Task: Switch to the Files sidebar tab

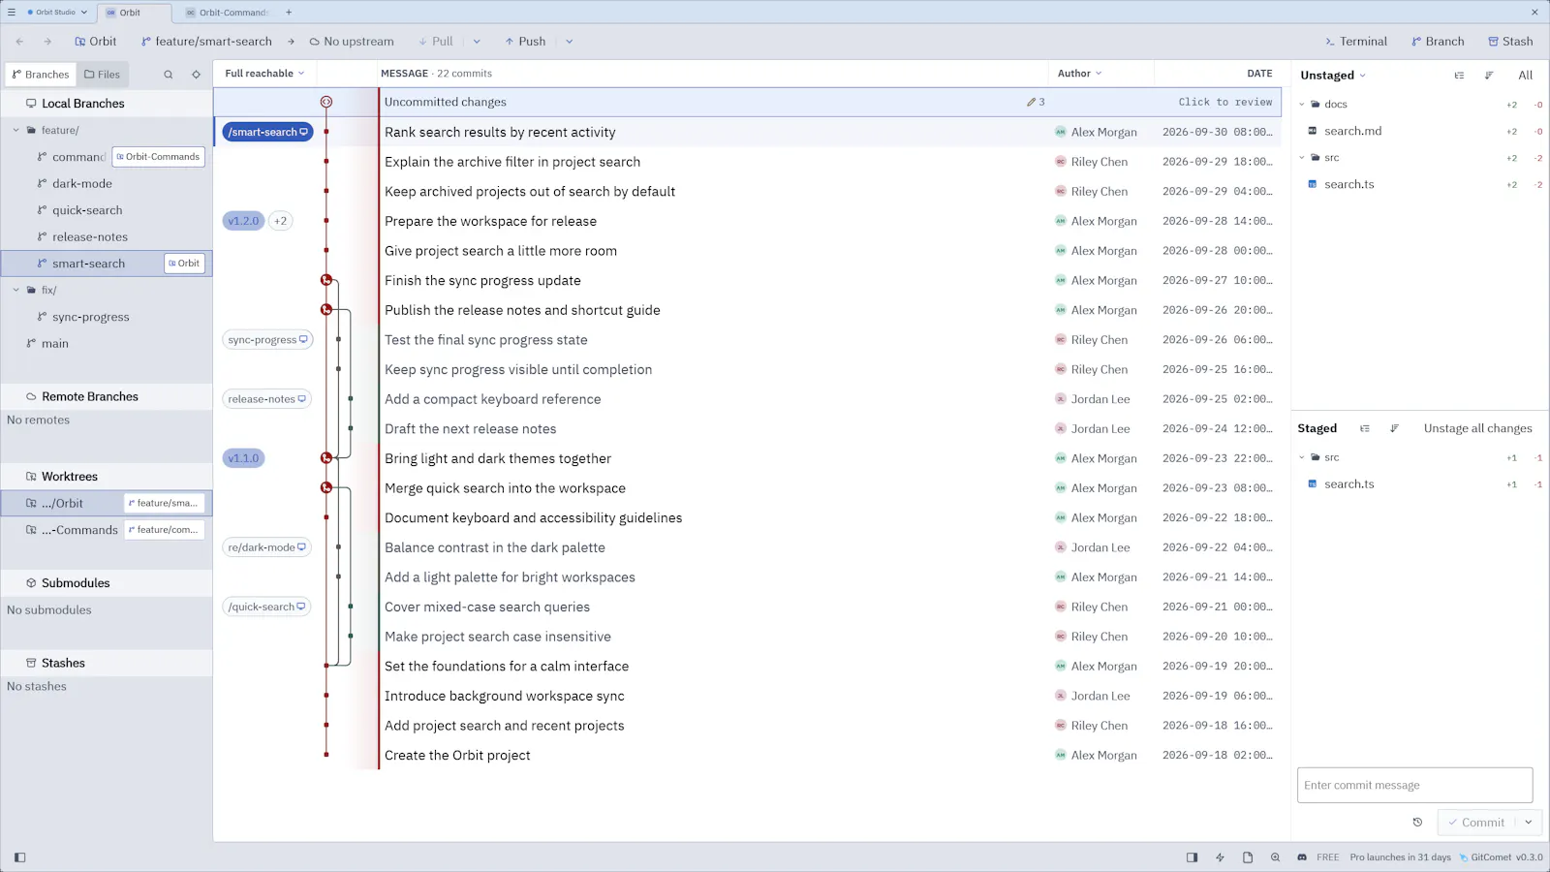Action: click(102, 75)
